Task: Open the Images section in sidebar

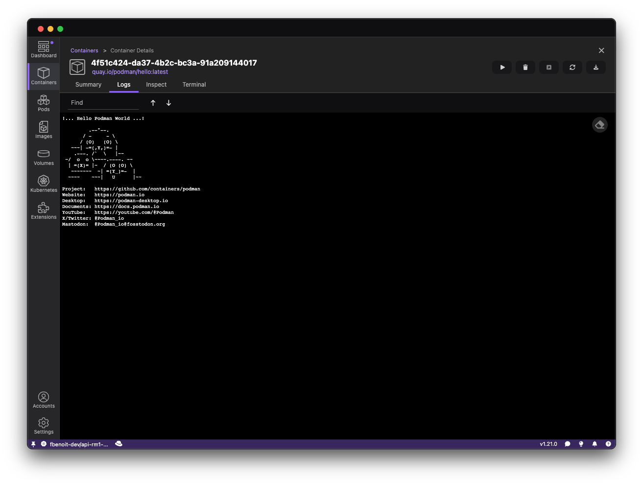Action: 44,130
